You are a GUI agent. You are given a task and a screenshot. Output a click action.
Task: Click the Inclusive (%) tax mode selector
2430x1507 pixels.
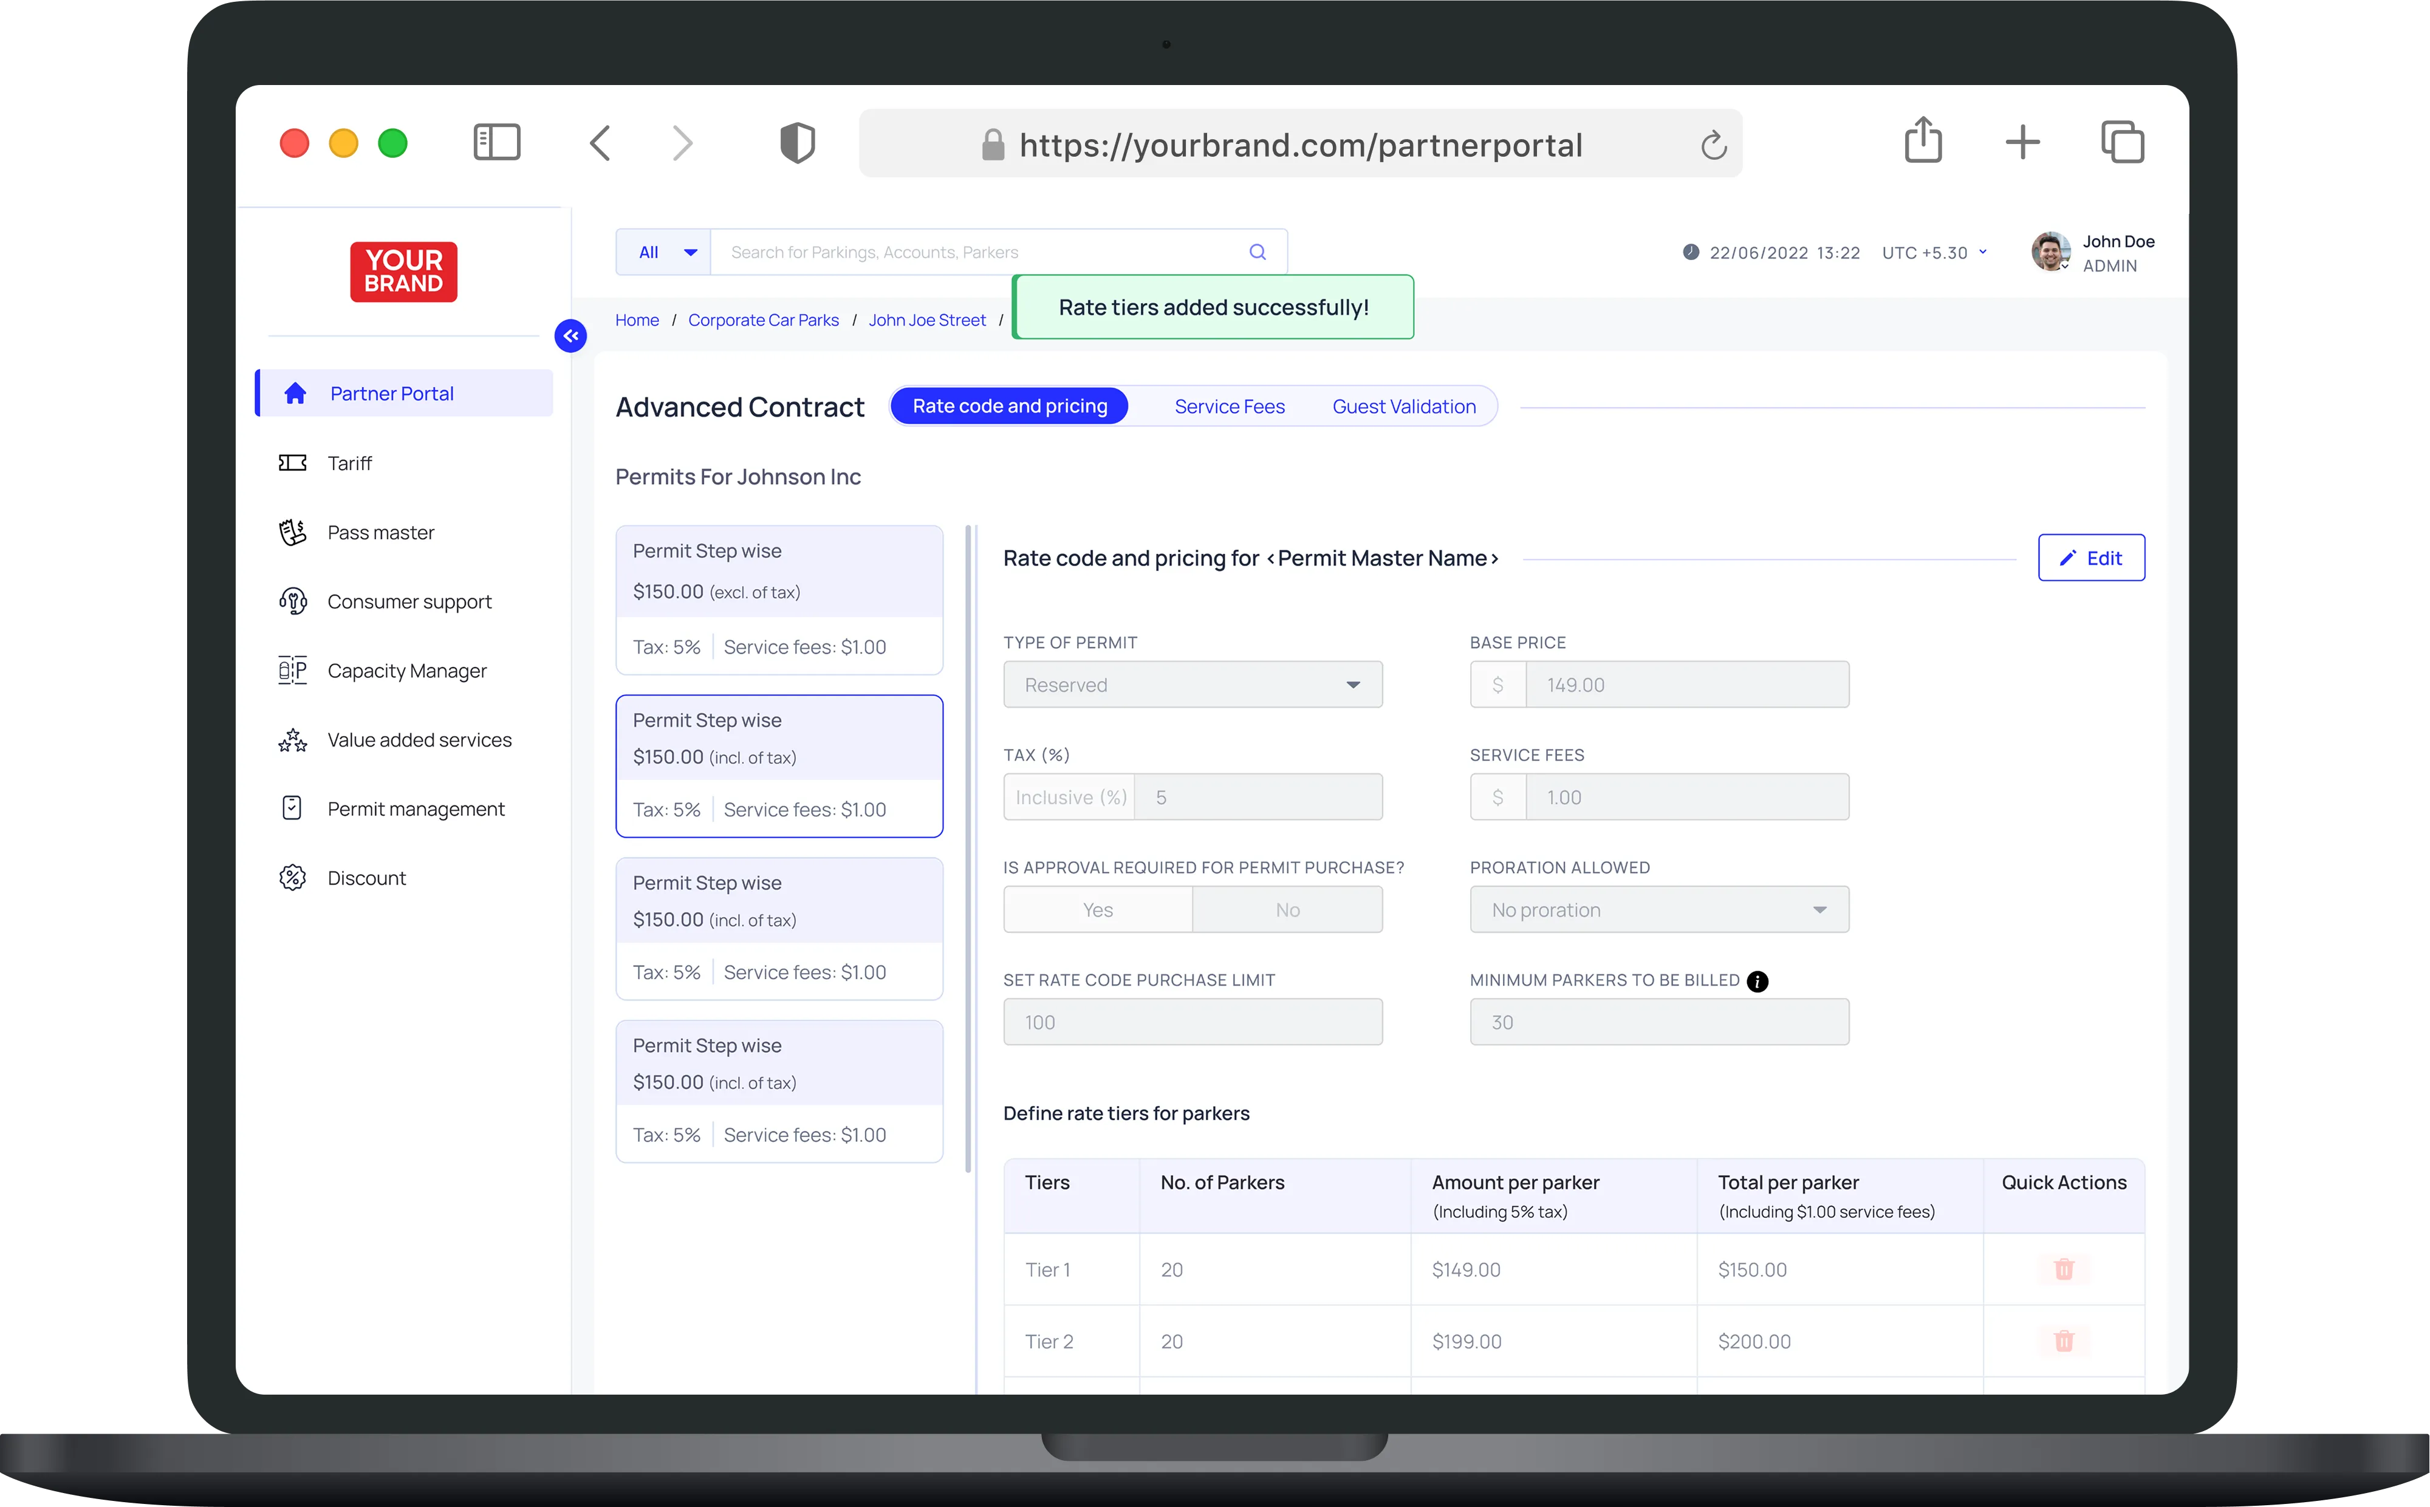[x=1069, y=798]
